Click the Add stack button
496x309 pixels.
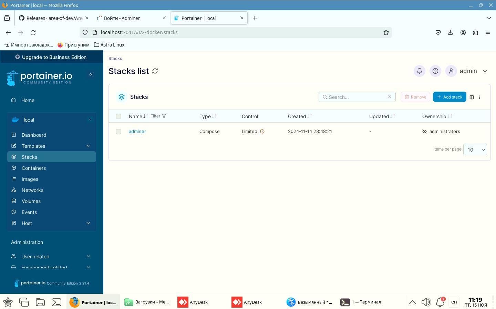coord(449,97)
